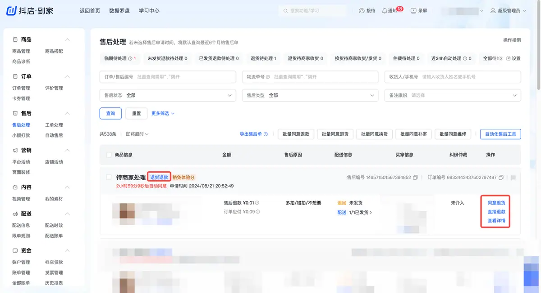Screen dimensions: 541x293
Task: Open the 售后类型 dropdown
Action: 310,95
